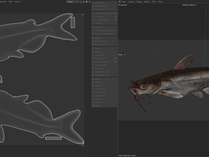Open the Project dropdown in UV editor toolbar
The width and height of the screenshot is (209, 157).
(x=72, y=2)
